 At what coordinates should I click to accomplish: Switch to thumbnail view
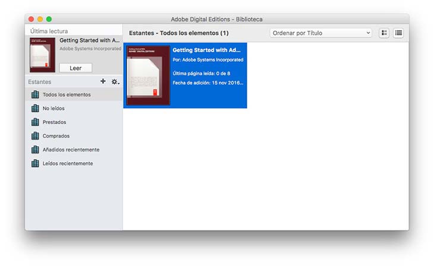tap(384, 33)
